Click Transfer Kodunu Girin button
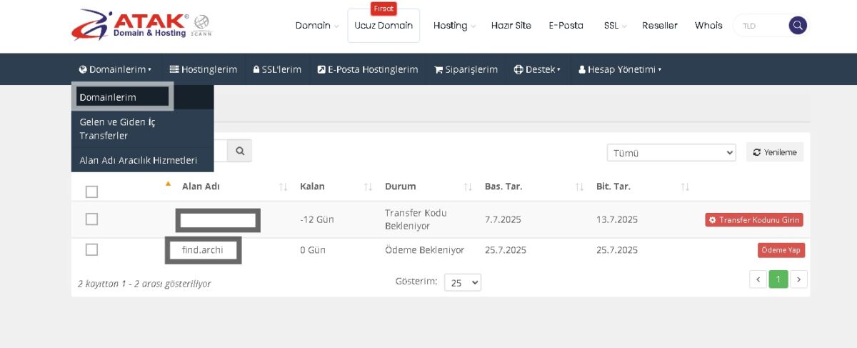 (x=753, y=220)
